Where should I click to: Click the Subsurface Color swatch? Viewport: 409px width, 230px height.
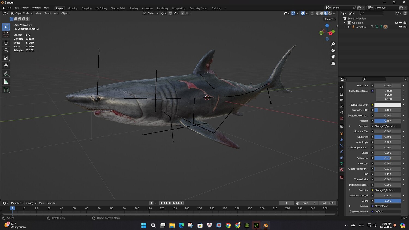click(x=388, y=105)
